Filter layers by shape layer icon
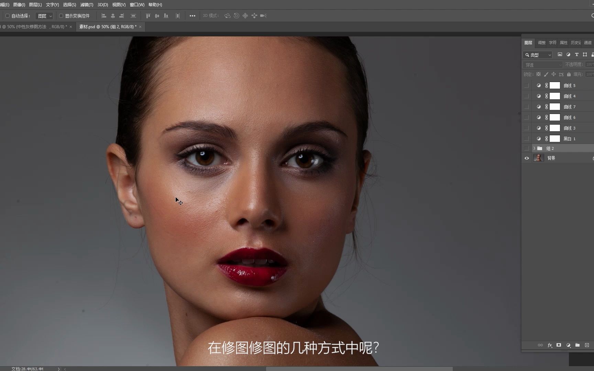Image resolution: width=594 pixels, height=371 pixels. (585, 55)
